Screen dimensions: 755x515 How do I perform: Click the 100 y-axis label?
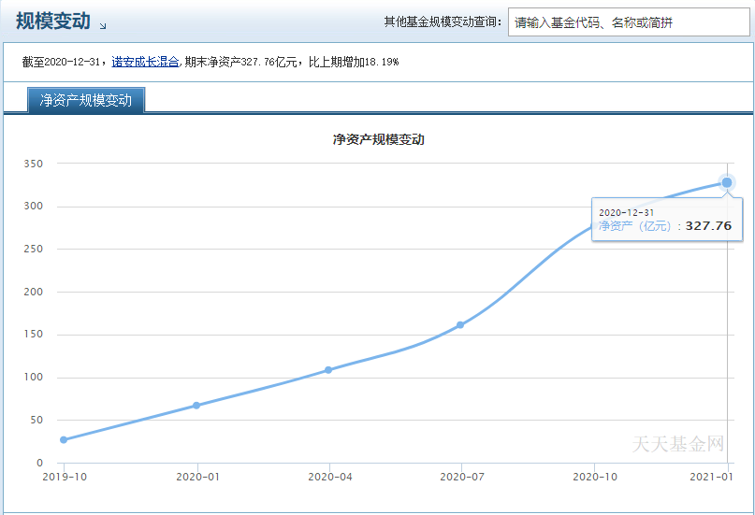click(34, 377)
